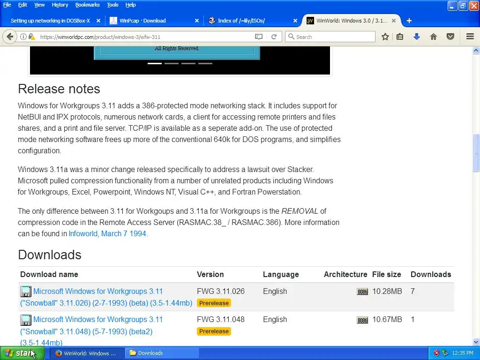This screenshot has width=480, height=360.
Task: Select the second screenshot carousel indicator
Action: pos(172,63)
